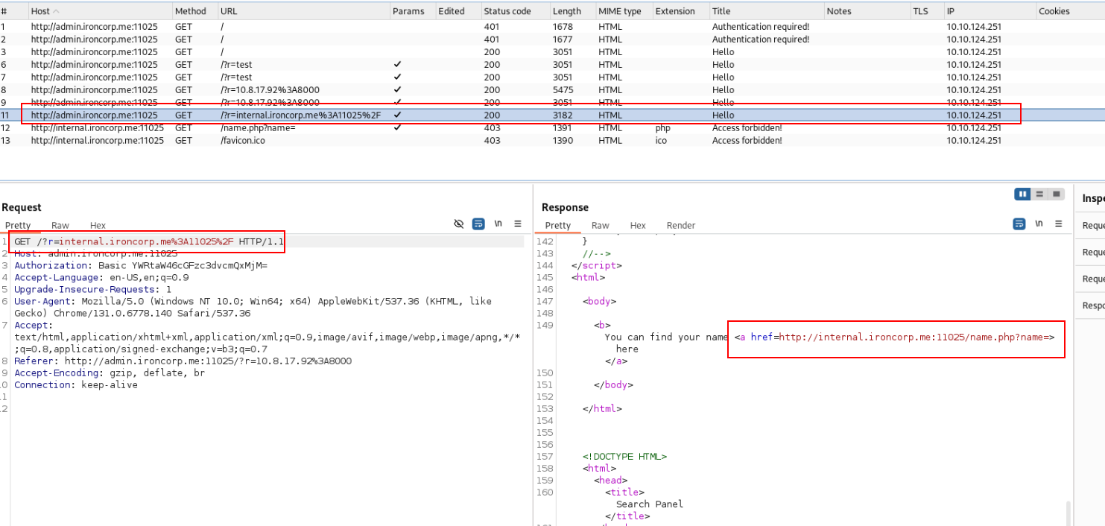The height and width of the screenshot is (526, 1105).
Task: Sort history by the URL column header
Action: [303, 11]
